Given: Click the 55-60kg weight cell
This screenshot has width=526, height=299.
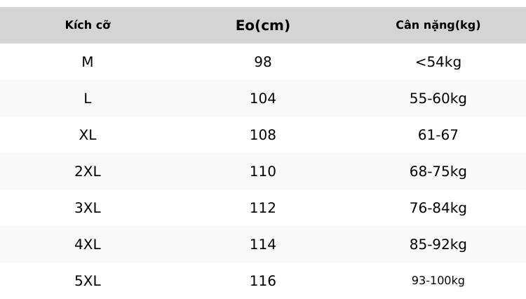Looking at the screenshot, I should coord(438,99).
